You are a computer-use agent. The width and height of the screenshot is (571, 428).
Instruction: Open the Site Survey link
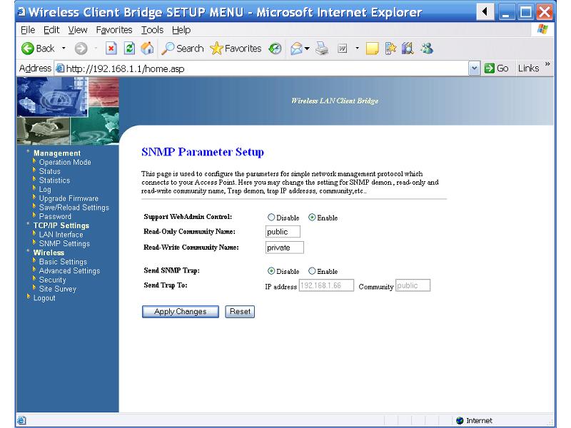(x=58, y=289)
